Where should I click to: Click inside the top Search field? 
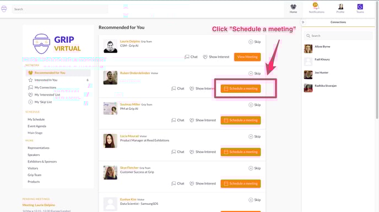tap(60, 9)
